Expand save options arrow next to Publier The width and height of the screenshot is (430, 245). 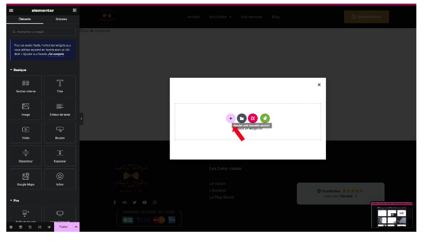(76, 227)
